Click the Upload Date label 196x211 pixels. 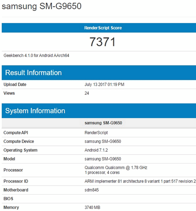15,85
